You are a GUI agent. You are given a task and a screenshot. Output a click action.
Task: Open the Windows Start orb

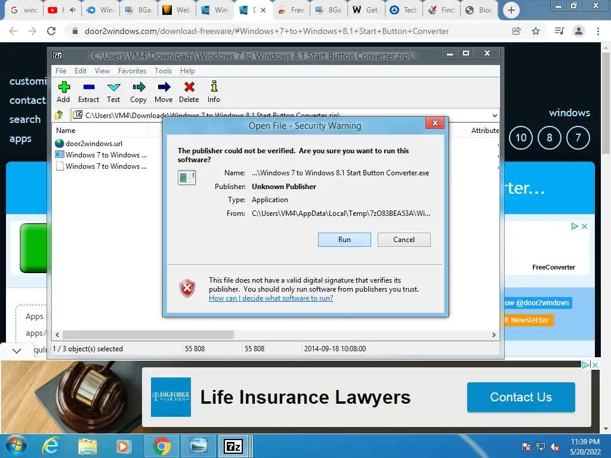pos(16,445)
